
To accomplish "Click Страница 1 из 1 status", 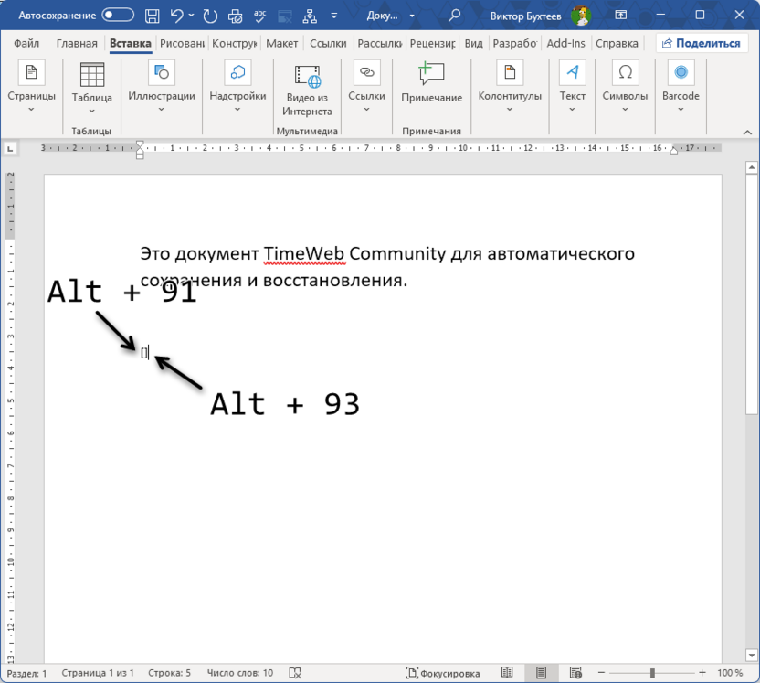I will point(98,673).
